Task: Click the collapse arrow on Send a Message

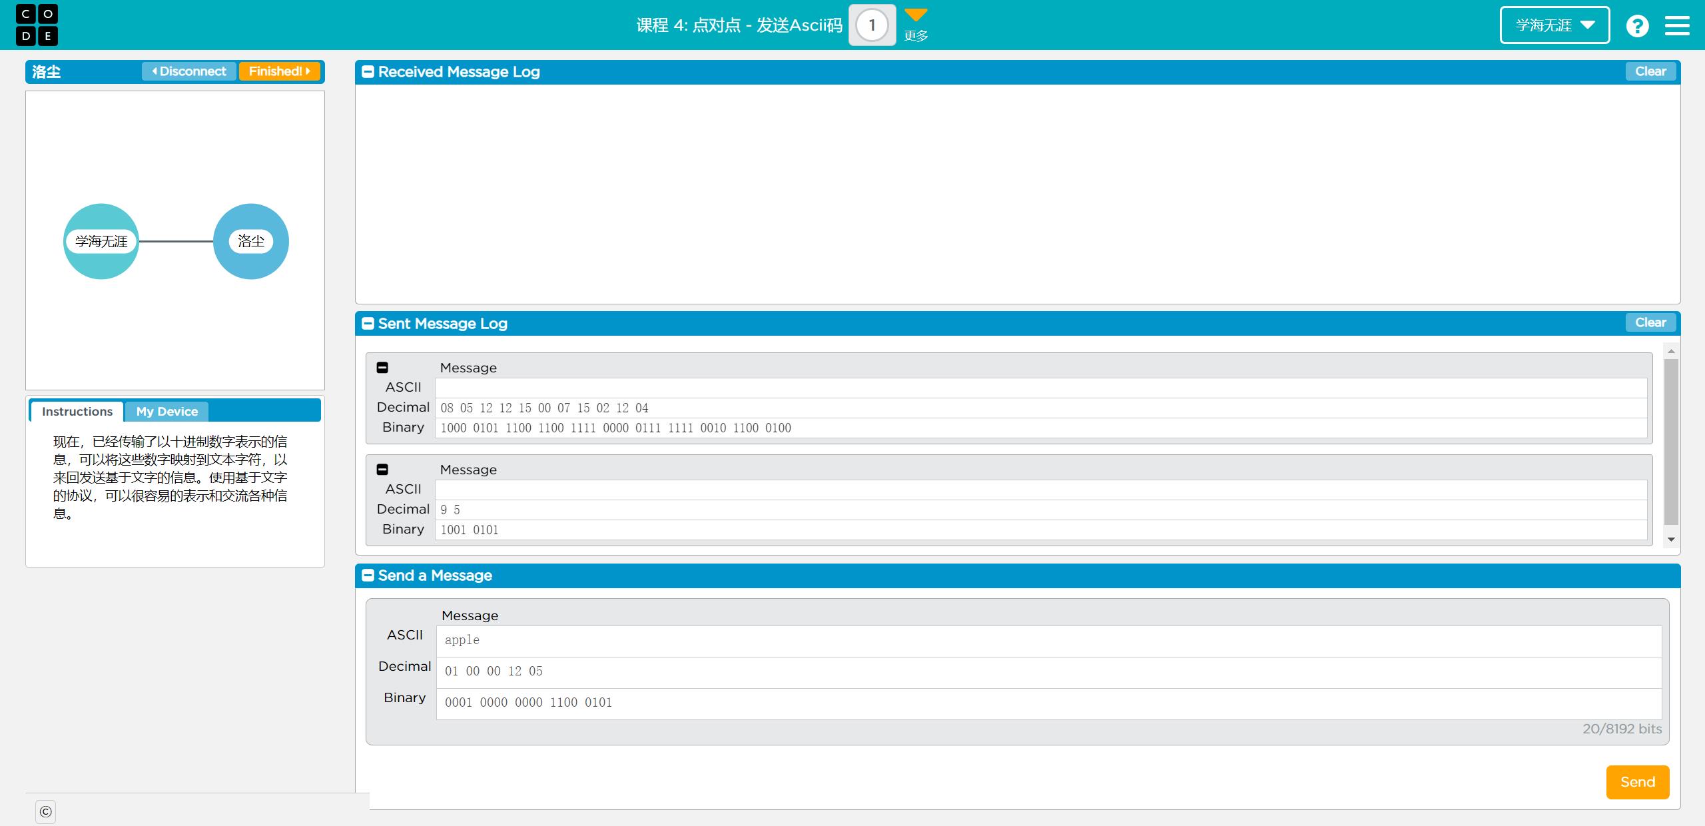Action: coord(370,576)
